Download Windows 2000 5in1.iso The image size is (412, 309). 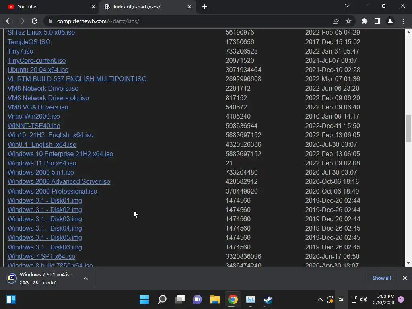coord(41,172)
